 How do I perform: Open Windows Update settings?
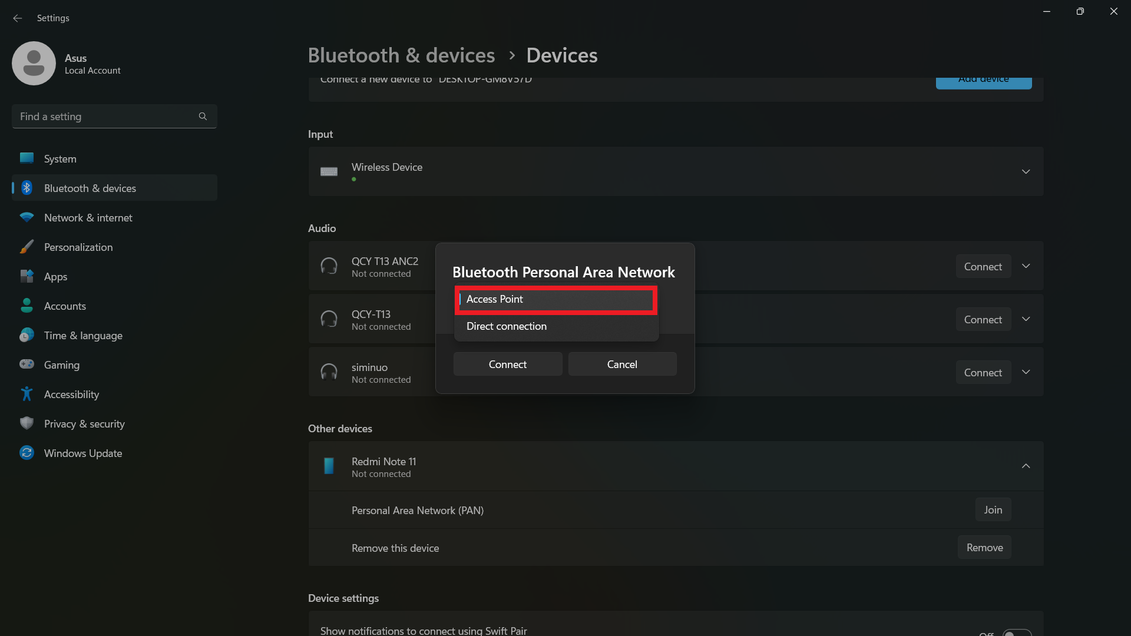coord(114,453)
